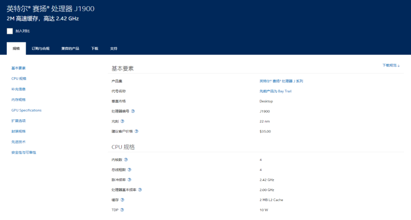Show help icon for TDP

(122, 210)
